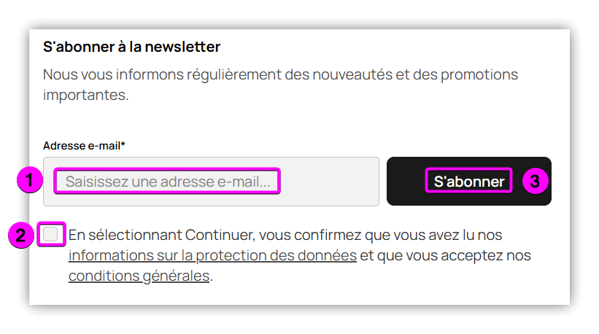Click 'et que vous acceptez nos' text

[x=446, y=256]
